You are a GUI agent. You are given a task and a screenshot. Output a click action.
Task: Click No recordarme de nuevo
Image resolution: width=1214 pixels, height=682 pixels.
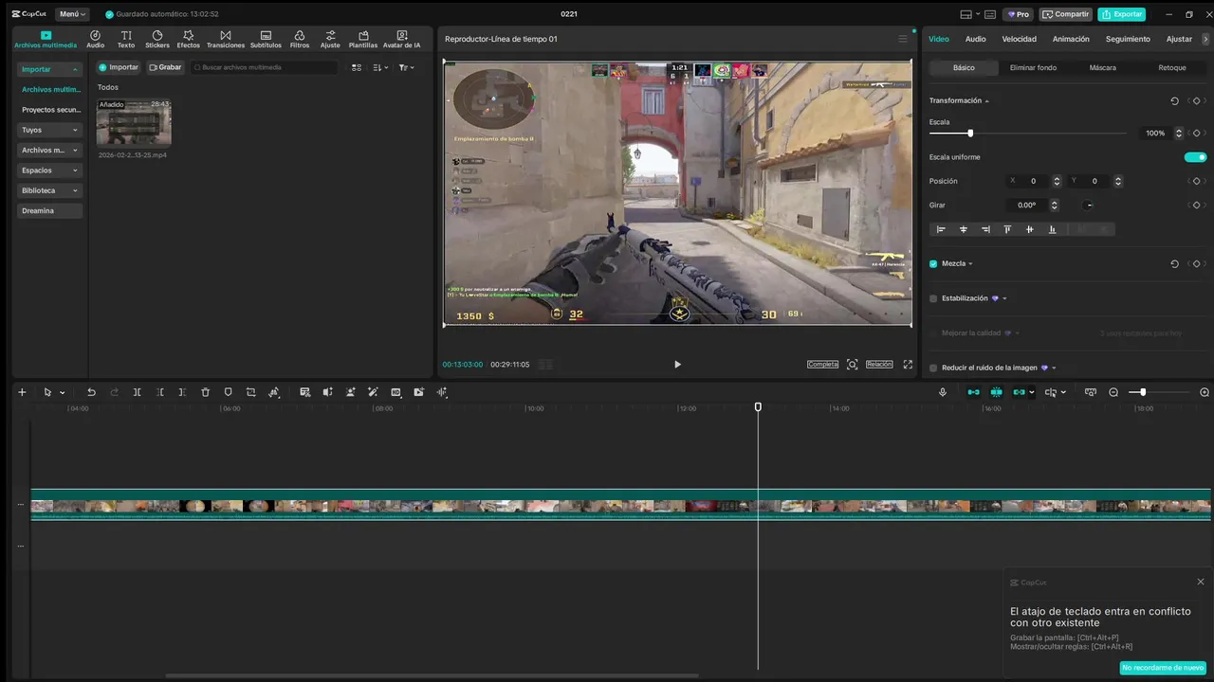[x=1163, y=668]
